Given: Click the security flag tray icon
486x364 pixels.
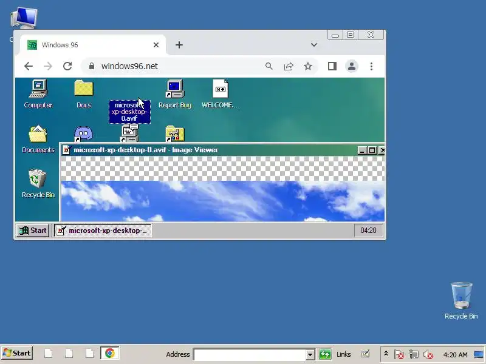Looking at the screenshot, I should (x=399, y=354).
